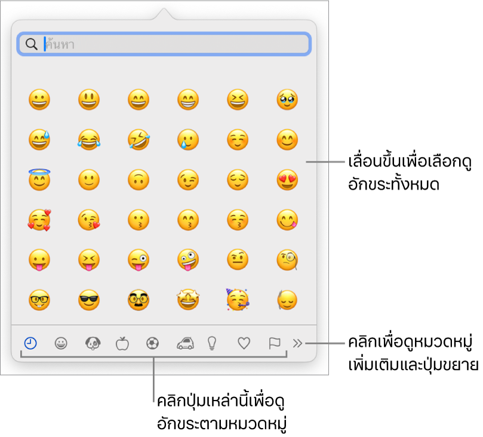Screen dimensions: 483x437
Task: Choose the face with monocle emoji
Action: (x=287, y=260)
